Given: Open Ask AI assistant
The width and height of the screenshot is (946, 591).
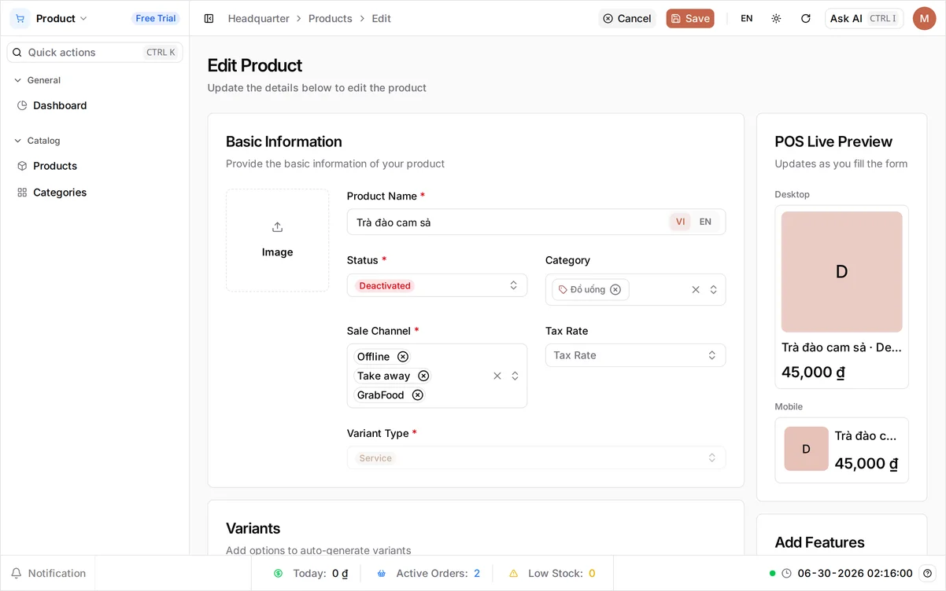Looking at the screenshot, I should coord(864,18).
